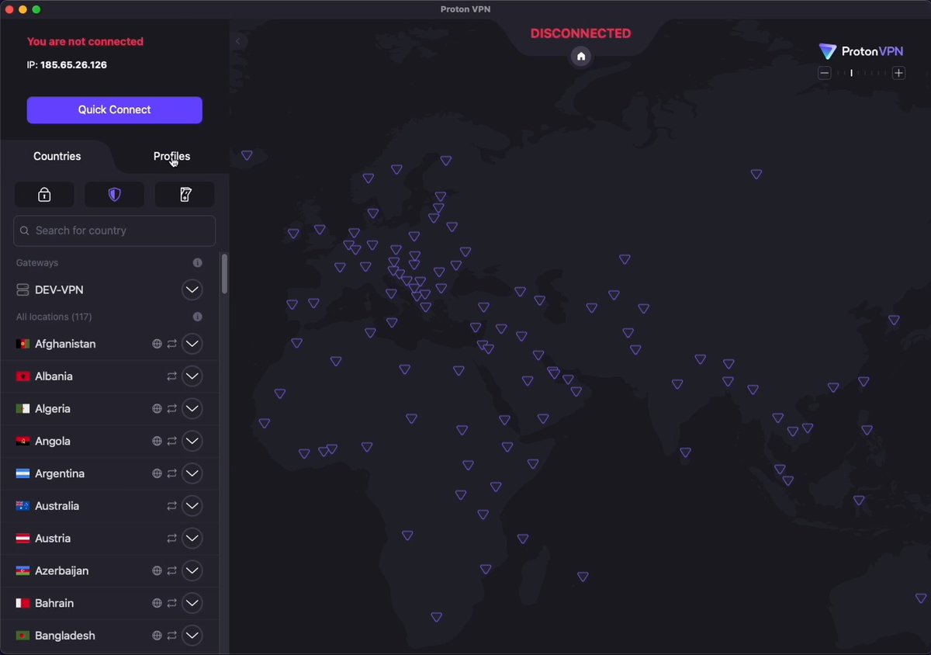The image size is (931, 655).
Task: Switch to the Profiles tab
Action: [x=171, y=156]
